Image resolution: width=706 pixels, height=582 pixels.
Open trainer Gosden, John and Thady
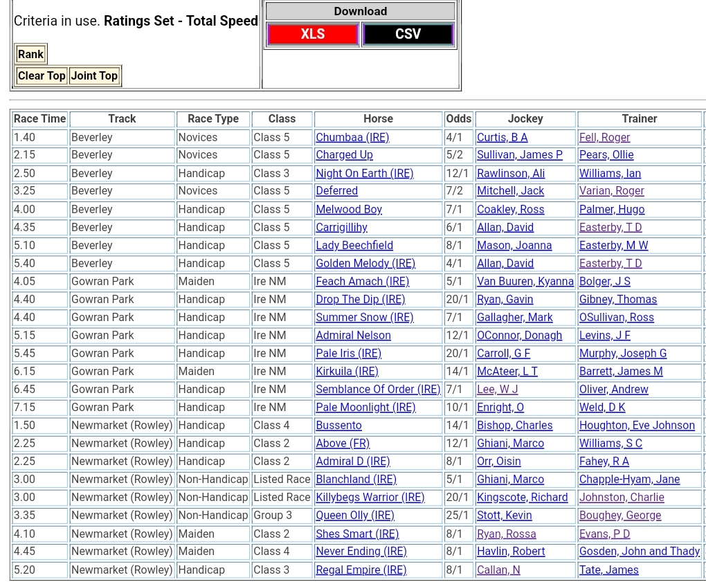pos(639,552)
